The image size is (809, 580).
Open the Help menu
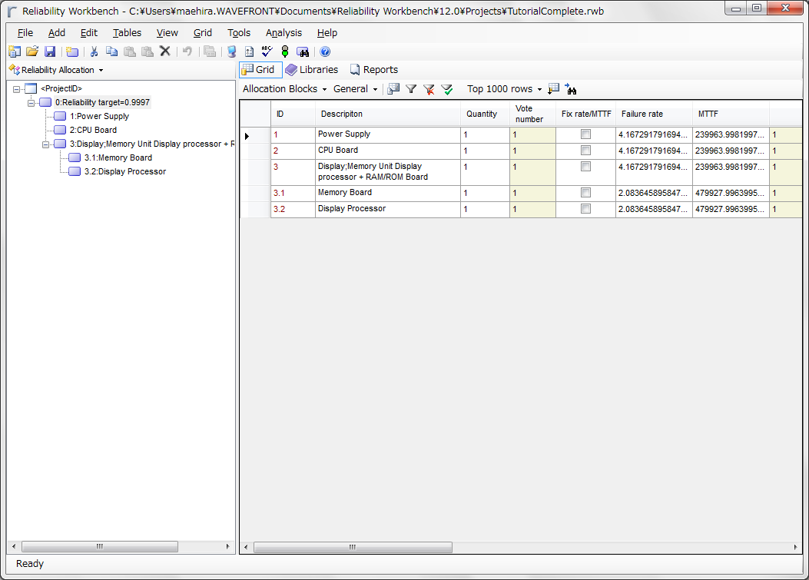pos(327,33)
